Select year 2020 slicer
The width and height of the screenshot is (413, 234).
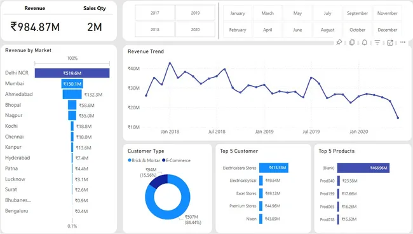(x=195, y=29)
